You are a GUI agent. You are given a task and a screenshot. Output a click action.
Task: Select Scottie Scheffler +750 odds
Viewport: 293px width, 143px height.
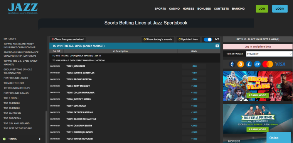tap(194, 73)
